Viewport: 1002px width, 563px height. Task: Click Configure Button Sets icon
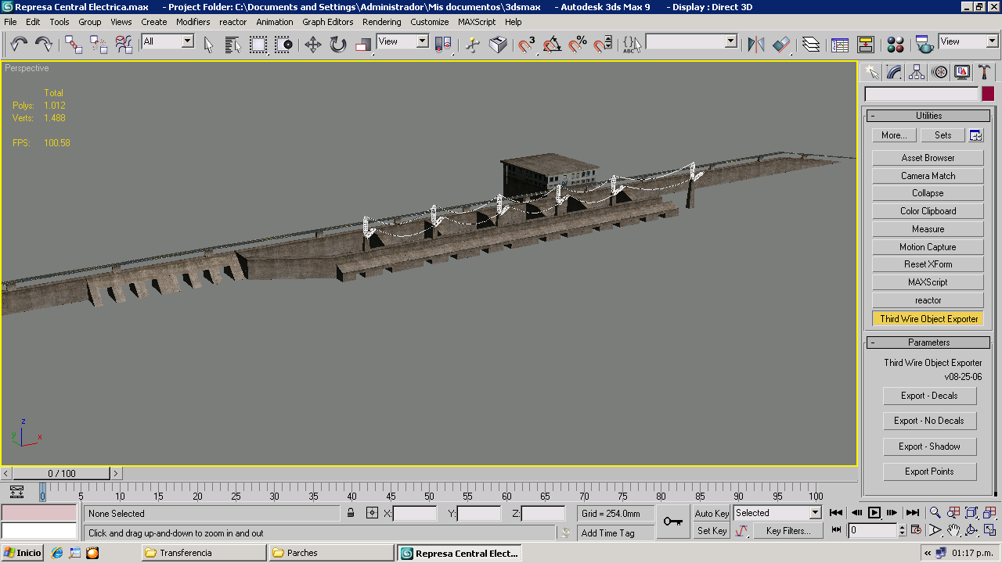coord(975,135)
